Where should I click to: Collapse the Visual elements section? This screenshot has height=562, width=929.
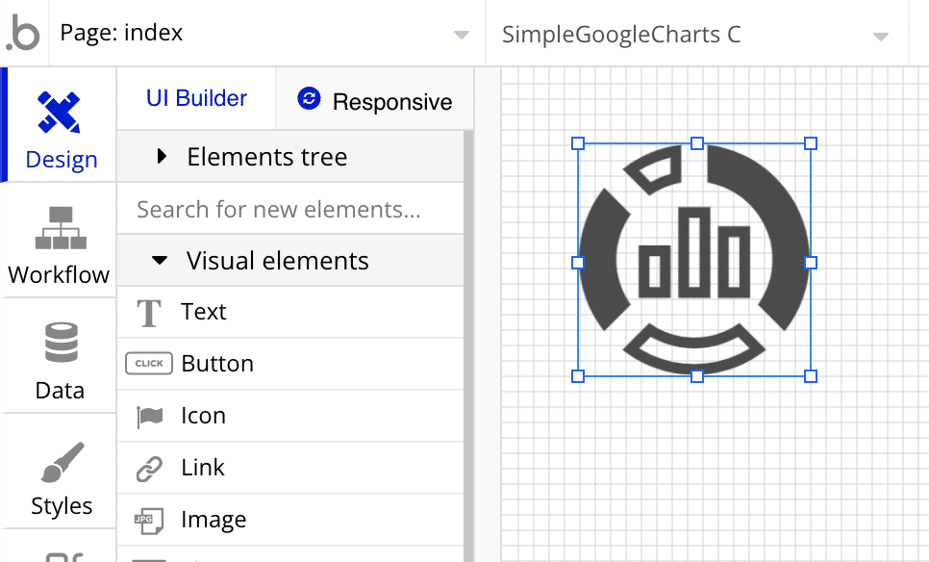(161, 261)
